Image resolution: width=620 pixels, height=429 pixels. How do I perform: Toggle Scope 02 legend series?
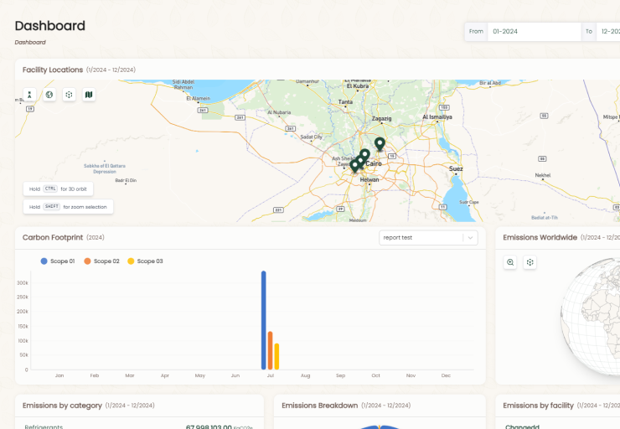101,261
